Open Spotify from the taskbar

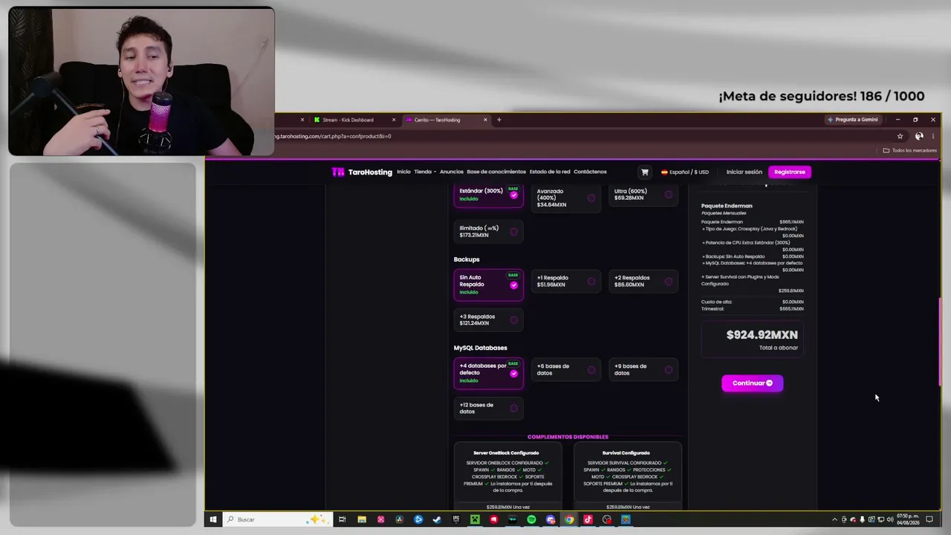[x=531, y=519]
